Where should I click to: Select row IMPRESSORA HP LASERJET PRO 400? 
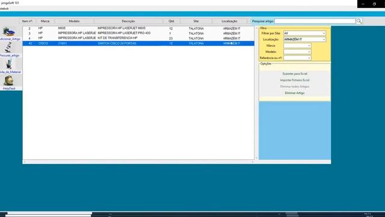click(138, 33)
